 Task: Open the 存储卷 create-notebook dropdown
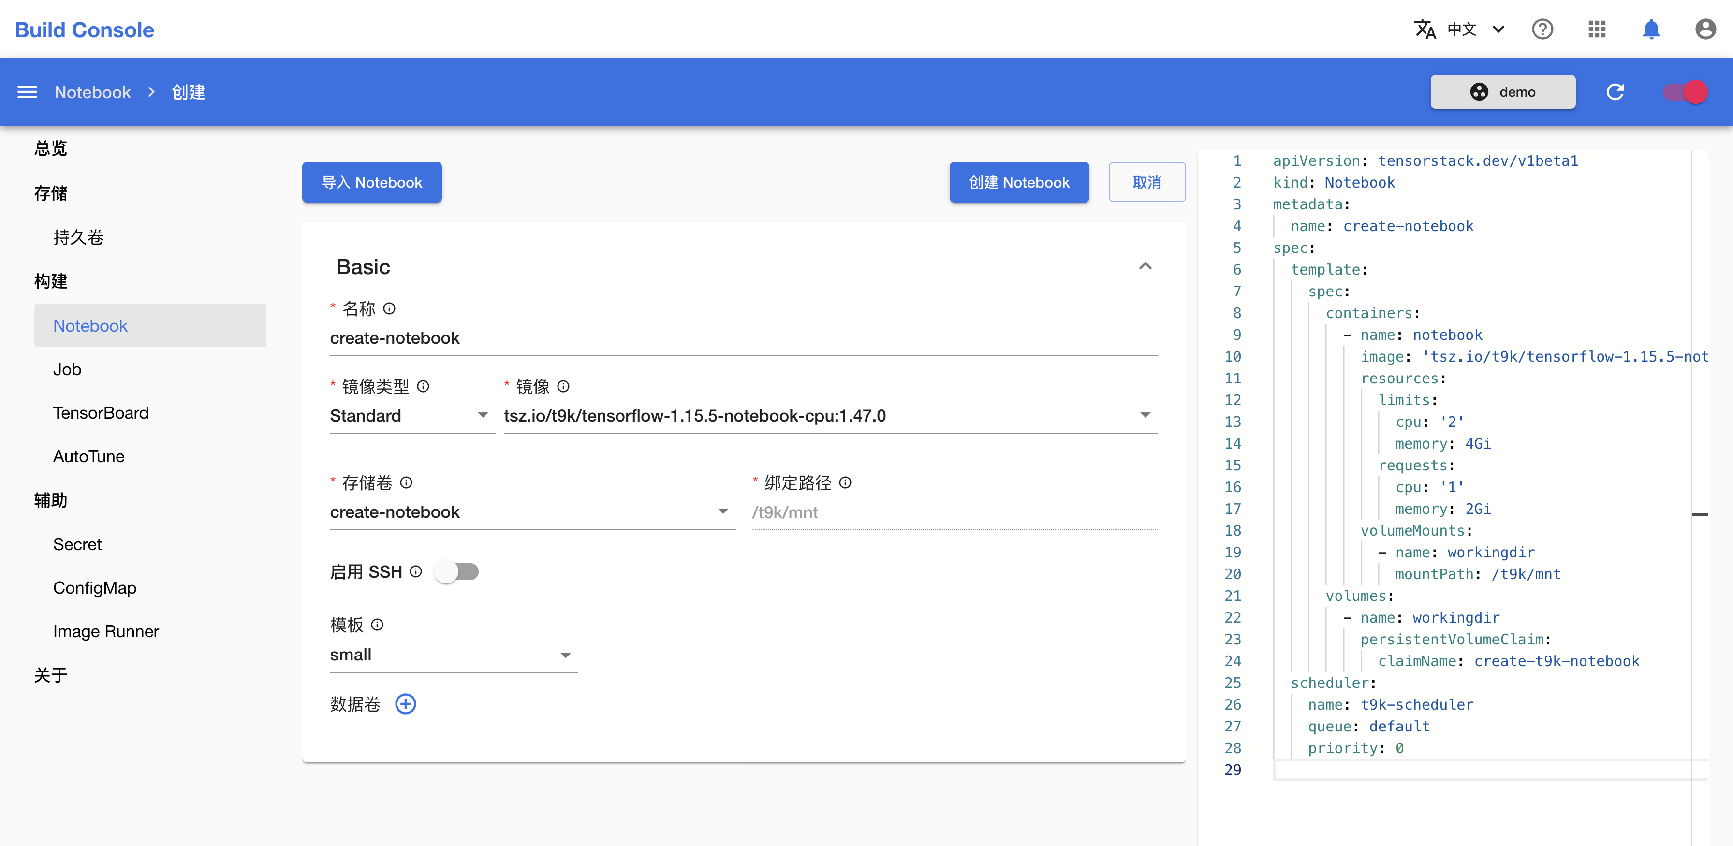coord(532,512)
